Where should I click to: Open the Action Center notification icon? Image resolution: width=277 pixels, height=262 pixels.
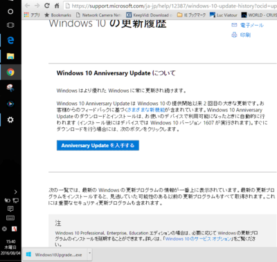[10, 209]
